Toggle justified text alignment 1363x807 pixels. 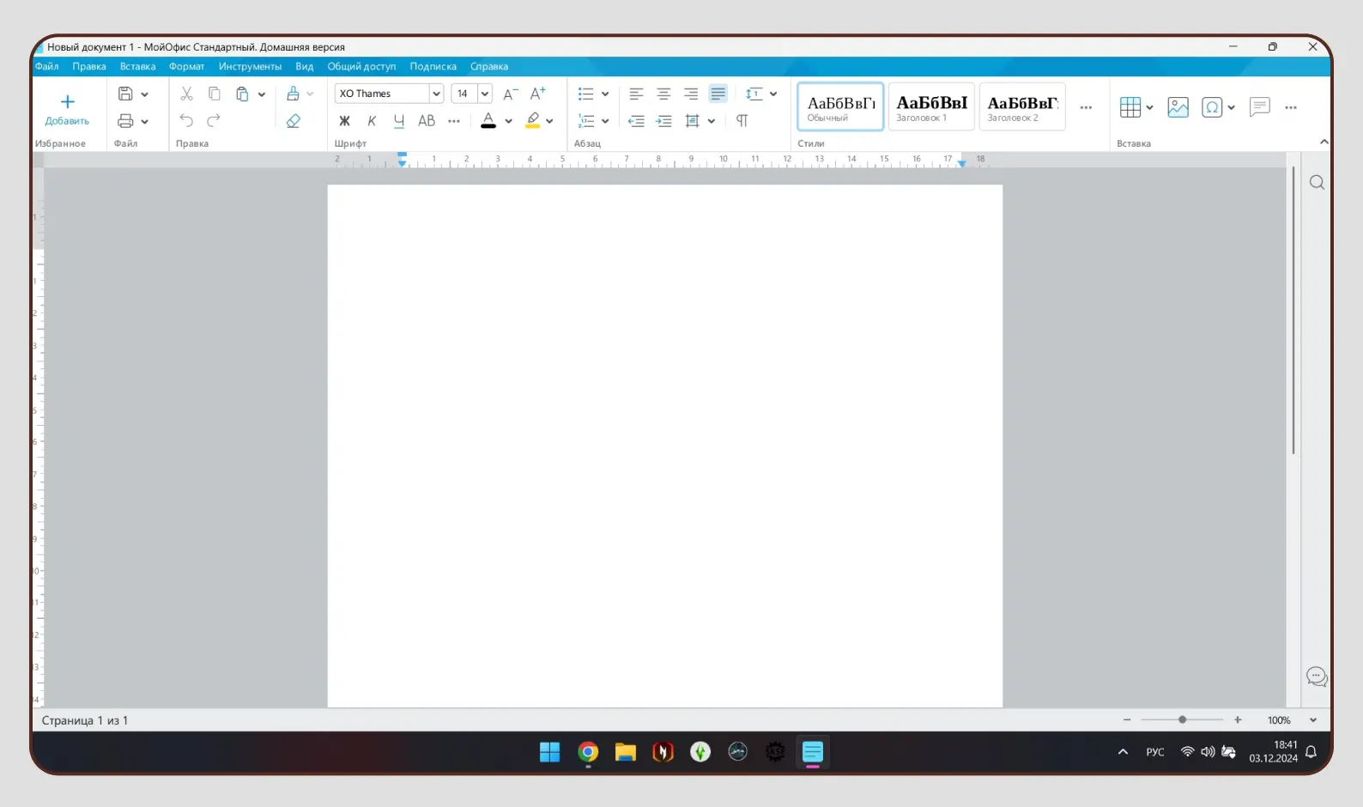pos(718,94)
